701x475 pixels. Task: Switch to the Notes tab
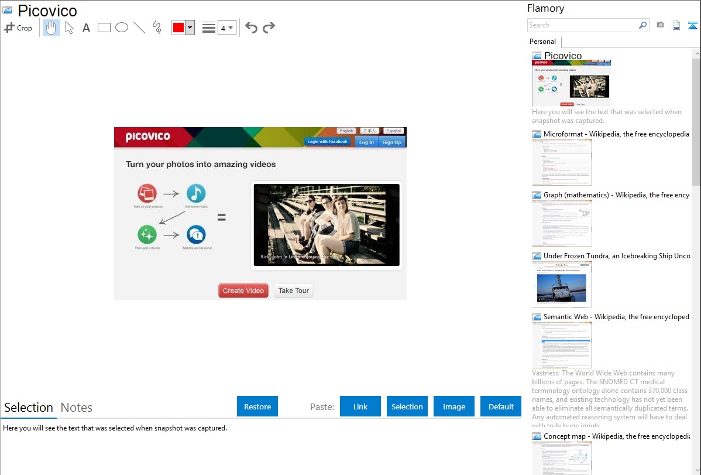pos(77,408)
